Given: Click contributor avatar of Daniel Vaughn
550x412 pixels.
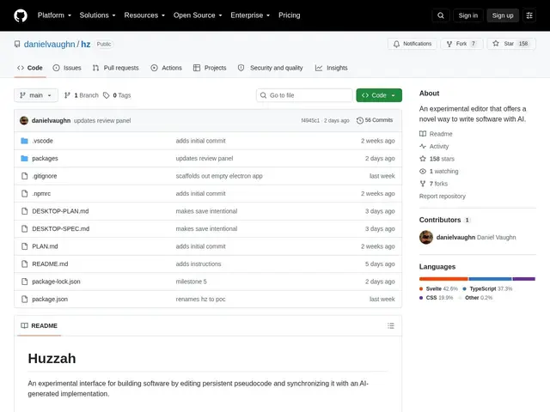Looking at the screenshot, I should coord(426,237).
